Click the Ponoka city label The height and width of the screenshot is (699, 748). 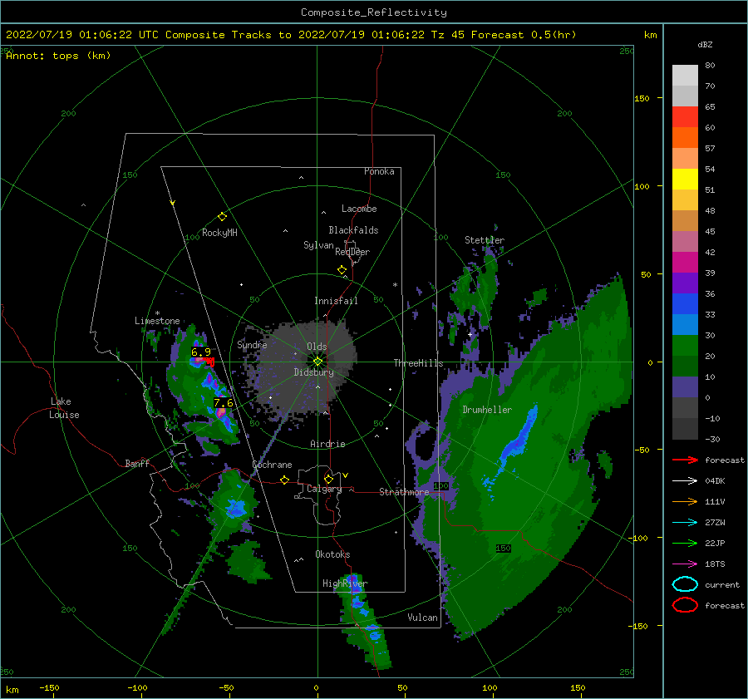[379, 171]
